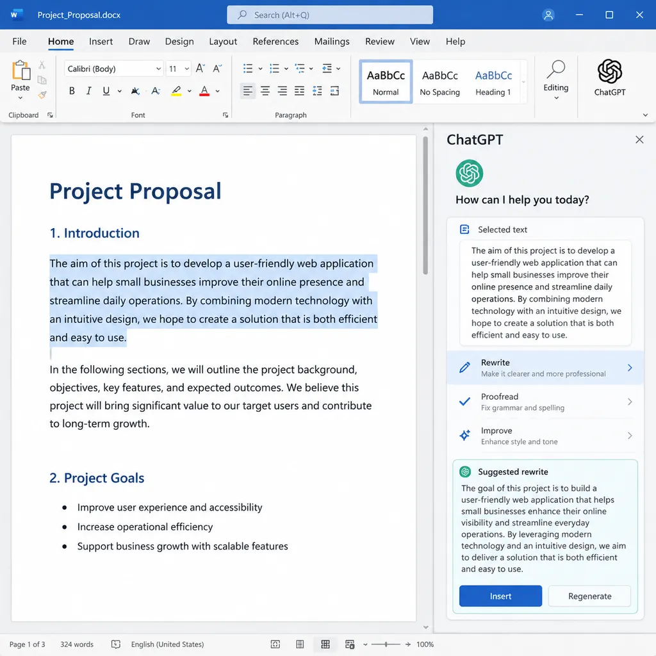Image resolution: width=656 pixels, height=656 pixels.
Task: Click the blue Insert button
Action: pos(500,596)
